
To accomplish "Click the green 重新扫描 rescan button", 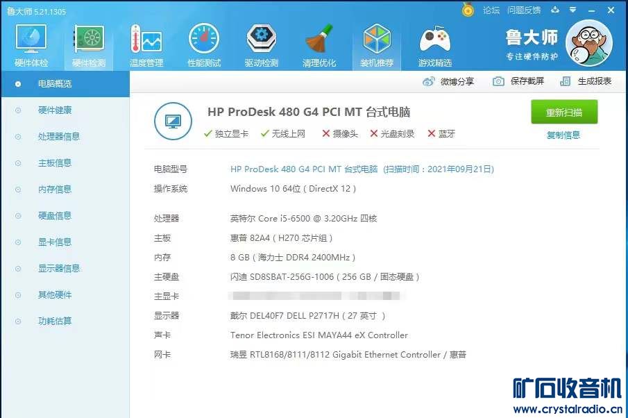I will [564, 112].
